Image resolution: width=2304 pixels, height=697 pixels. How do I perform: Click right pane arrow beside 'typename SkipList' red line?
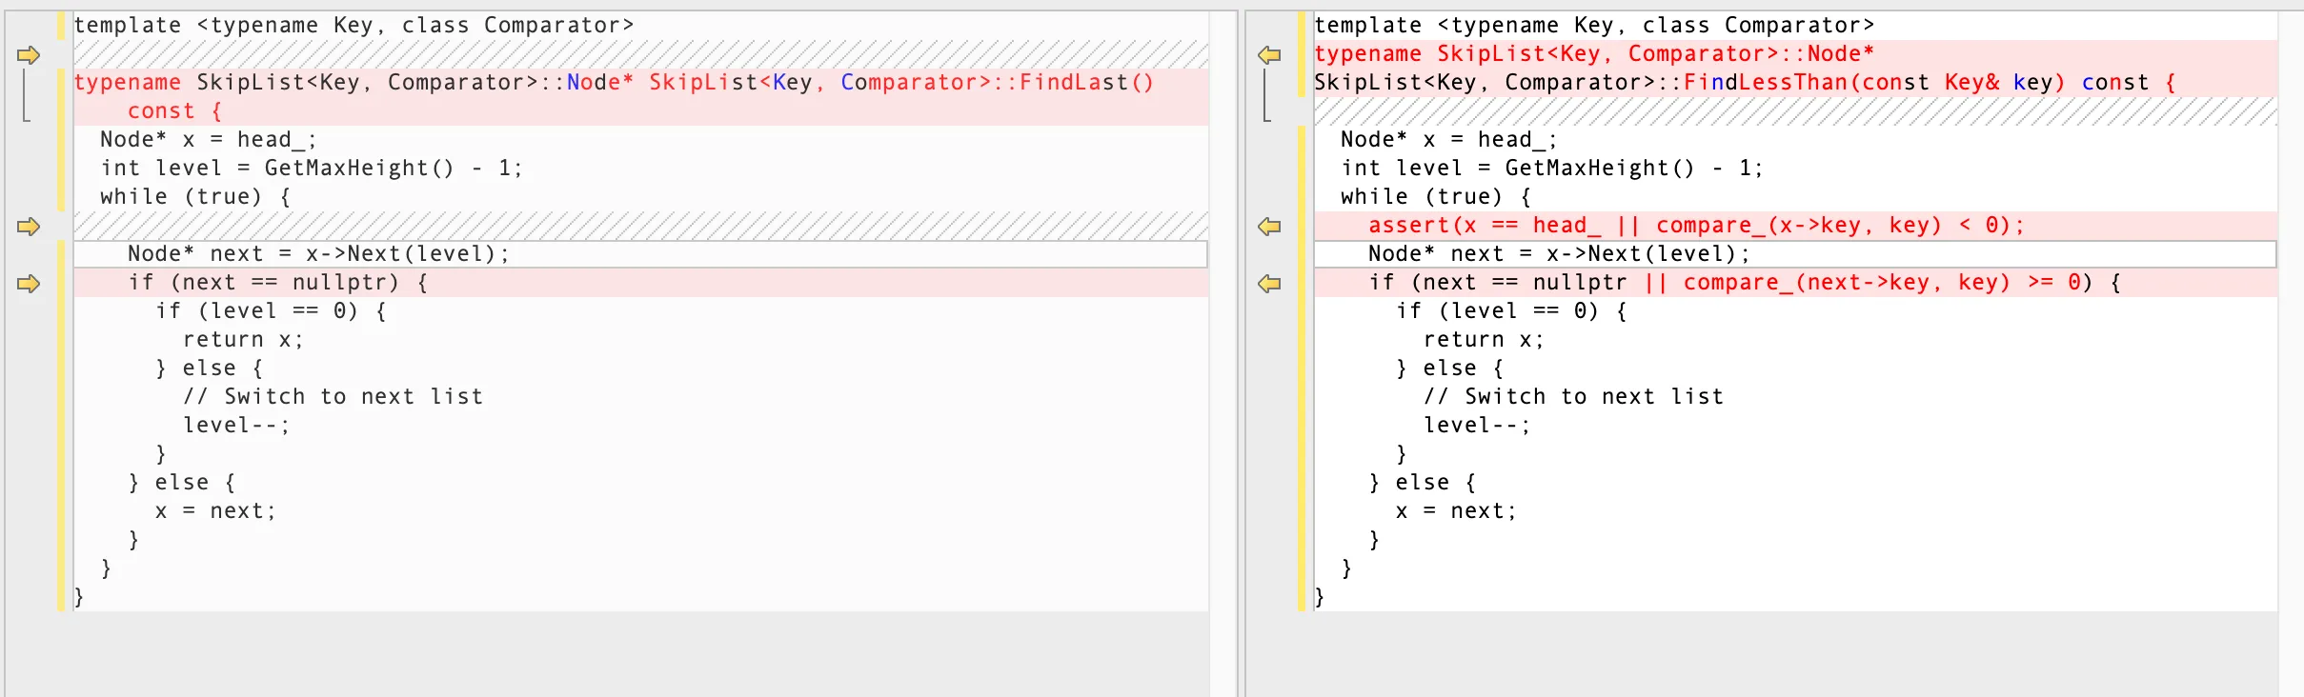point(1269,55)
